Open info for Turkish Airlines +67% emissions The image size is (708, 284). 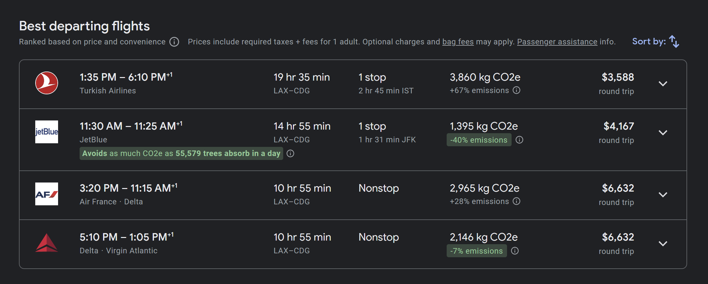click(x=516, y=90)
